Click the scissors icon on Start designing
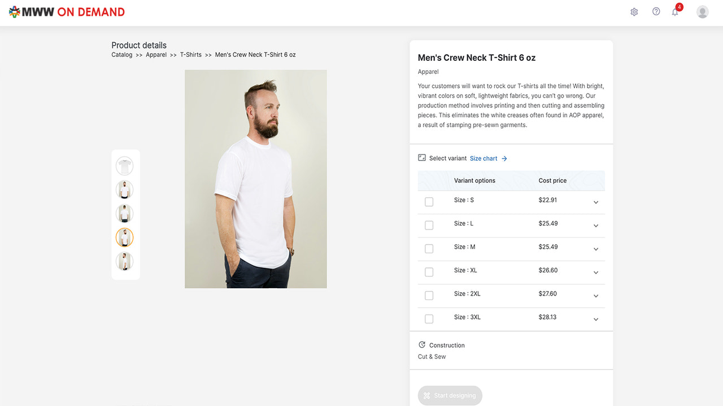 coord(428,395)
